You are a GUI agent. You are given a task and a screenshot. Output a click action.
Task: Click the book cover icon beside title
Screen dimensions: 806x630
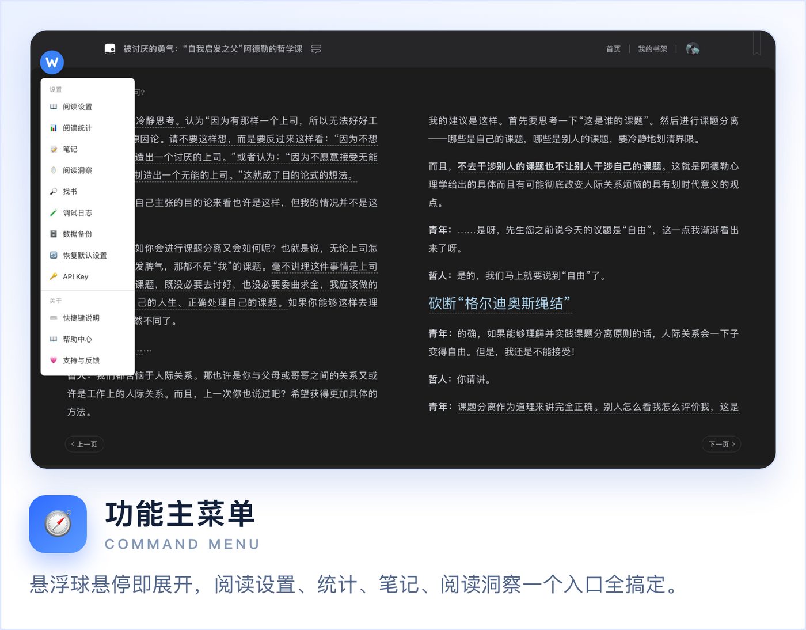pos(110,49)
